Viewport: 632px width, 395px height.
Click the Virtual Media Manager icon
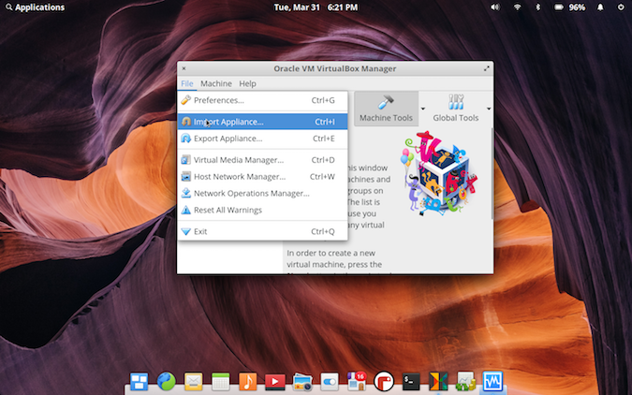(185, 160)
